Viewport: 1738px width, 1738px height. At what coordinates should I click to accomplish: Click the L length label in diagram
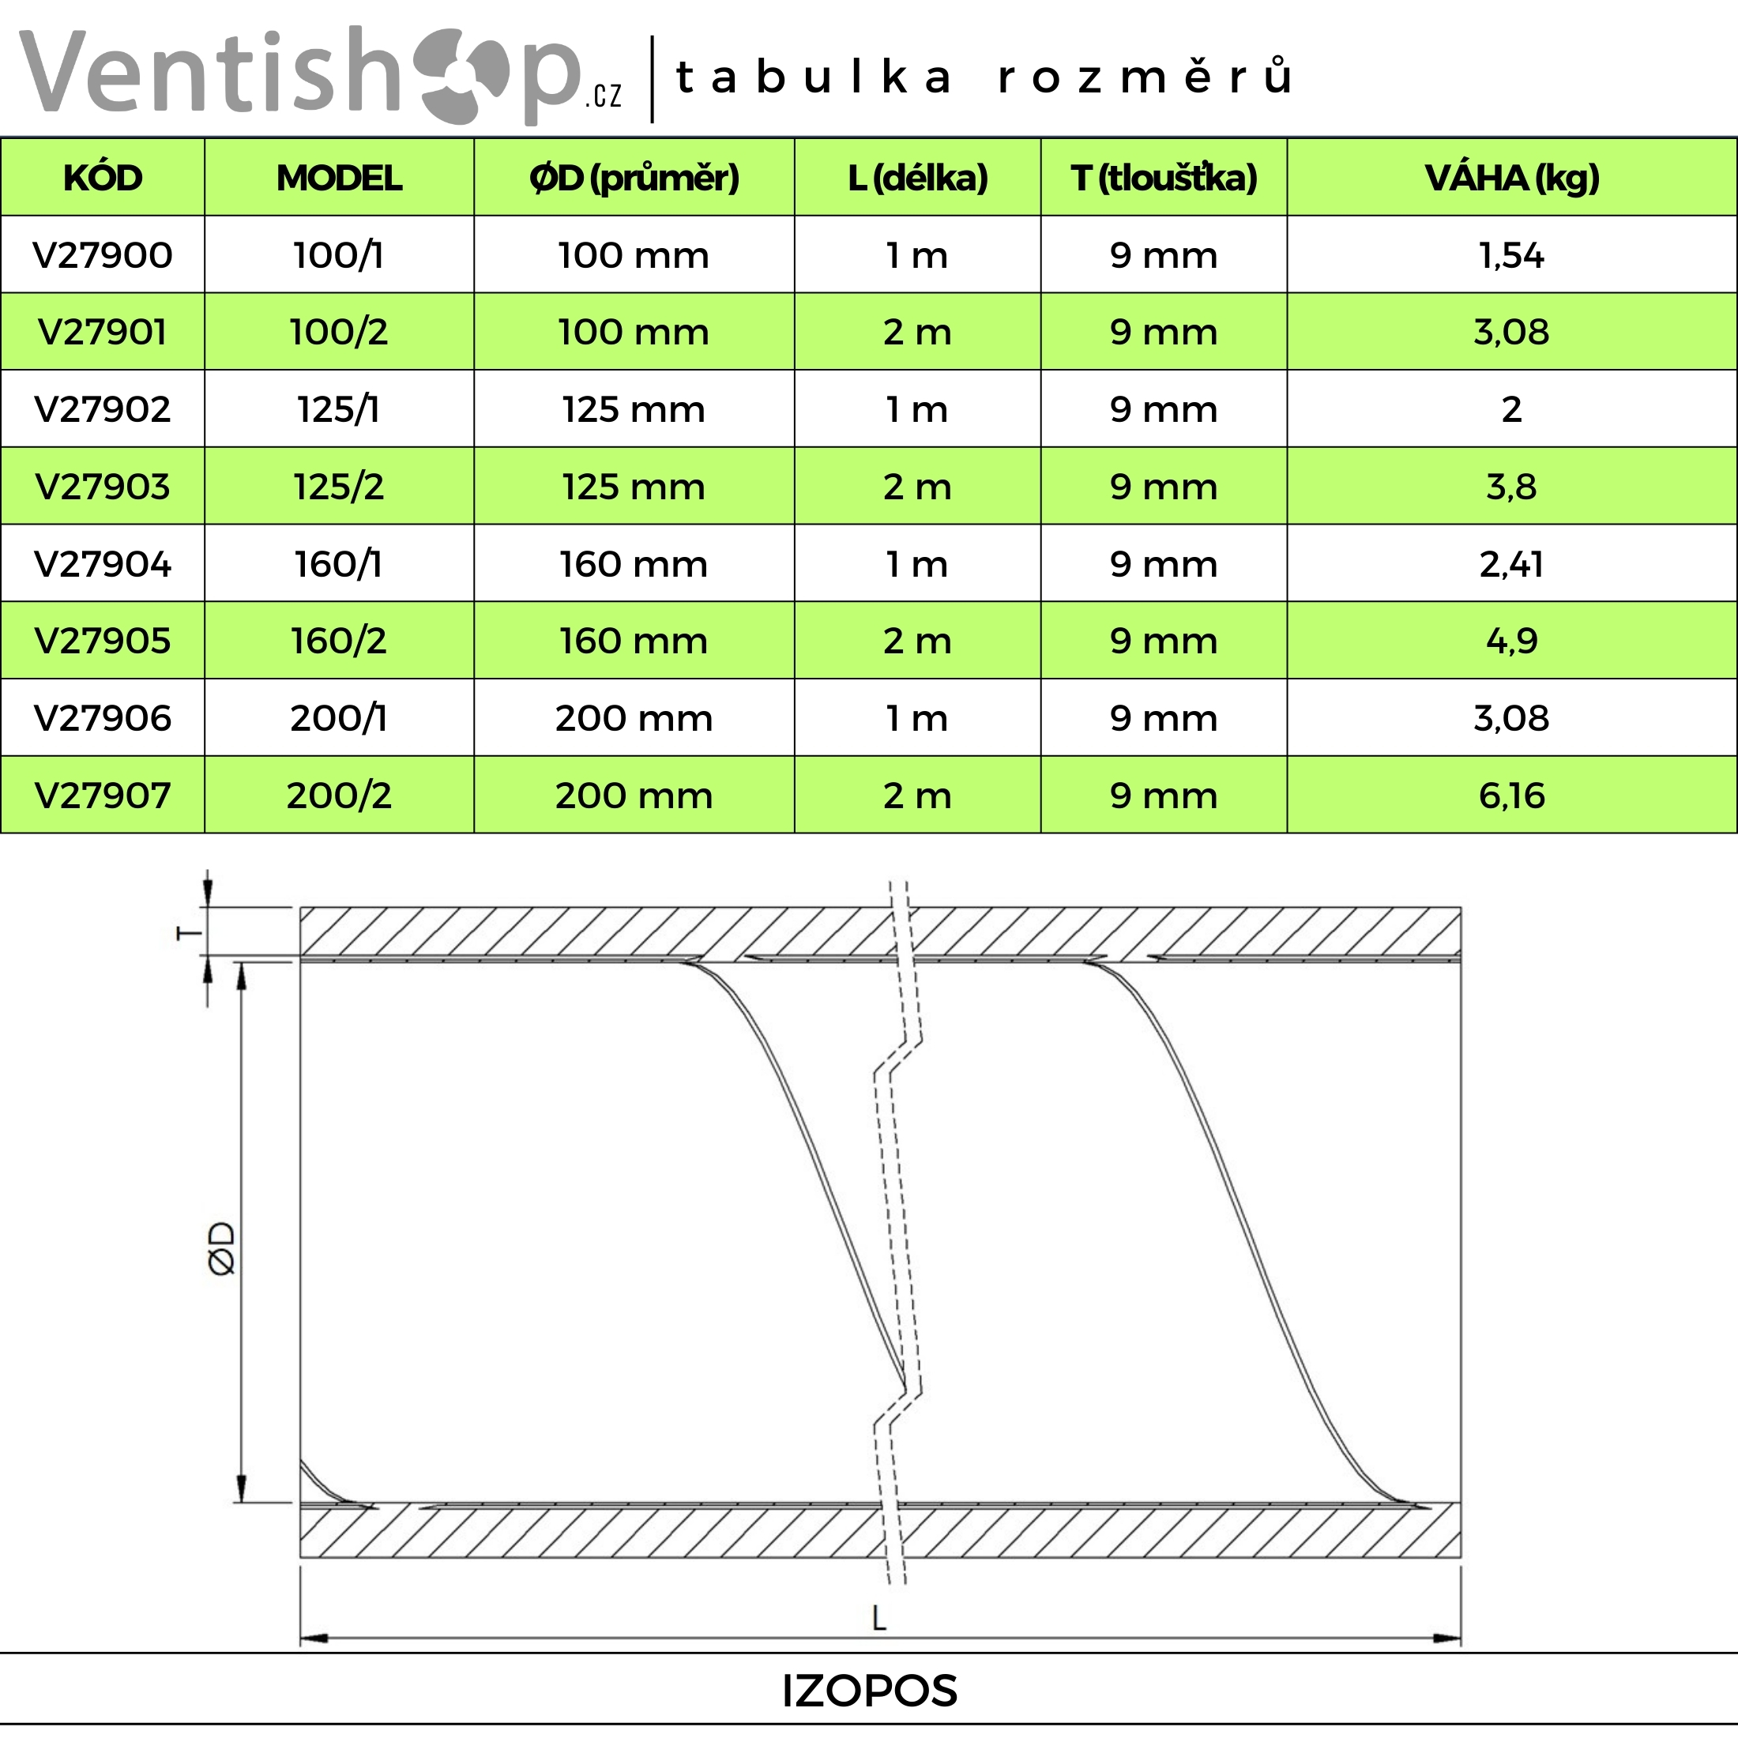pos(879,1619)
